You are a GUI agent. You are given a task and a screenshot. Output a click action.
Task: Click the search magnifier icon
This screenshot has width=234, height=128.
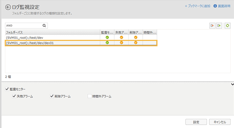coord(44,26)
